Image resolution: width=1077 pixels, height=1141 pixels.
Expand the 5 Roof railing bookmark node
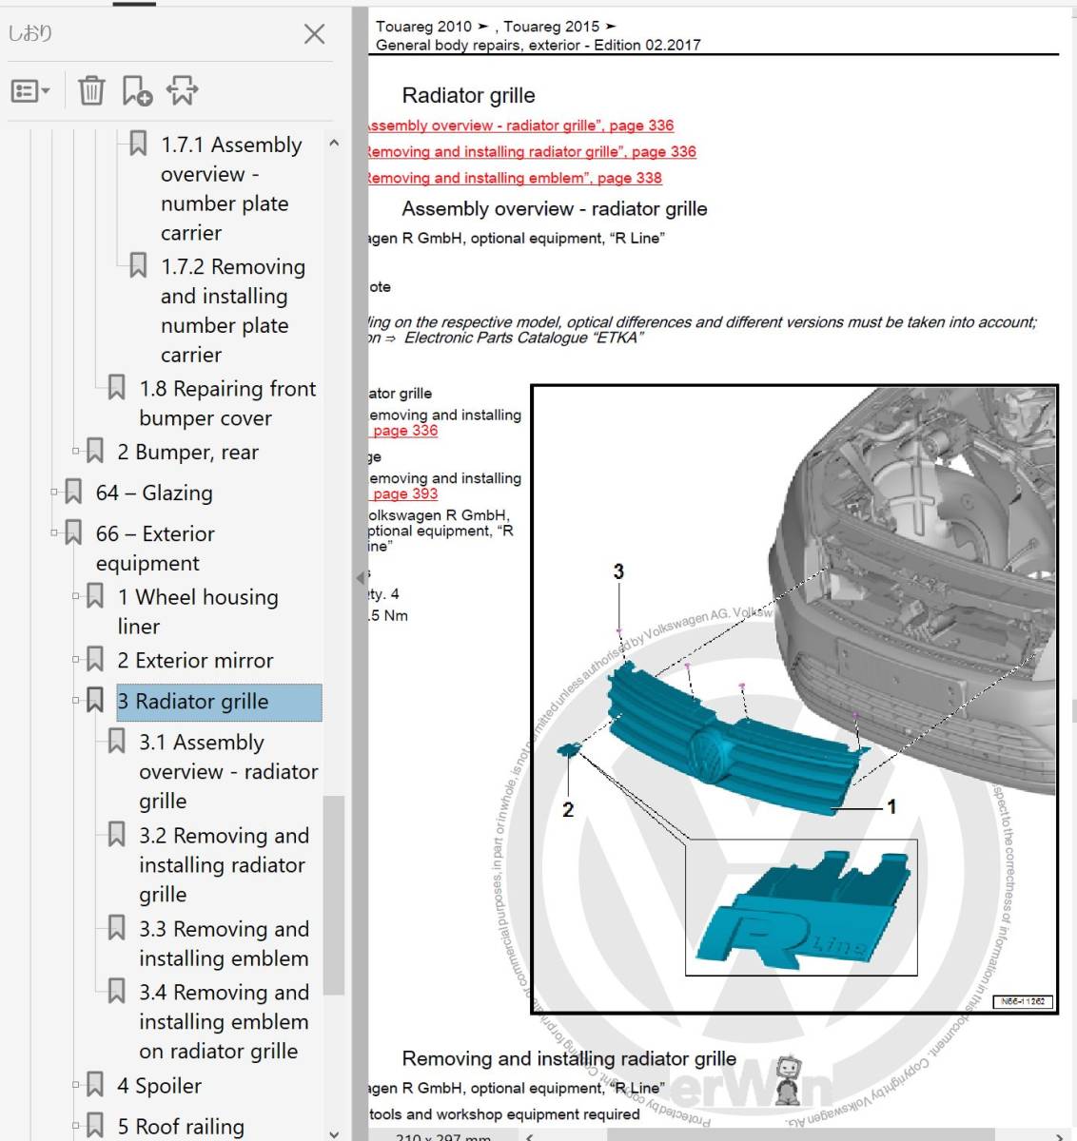point(75,1126)
